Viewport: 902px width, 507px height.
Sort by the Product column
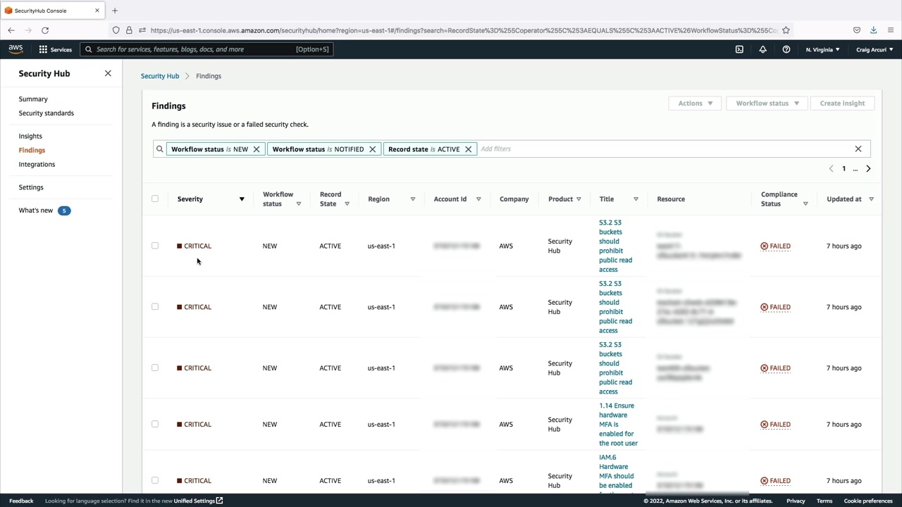579,199
